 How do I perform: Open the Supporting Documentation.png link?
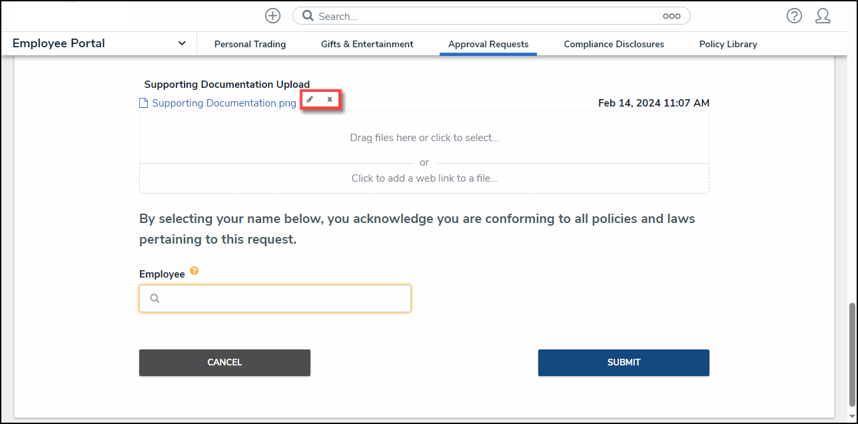click(224, 103)
